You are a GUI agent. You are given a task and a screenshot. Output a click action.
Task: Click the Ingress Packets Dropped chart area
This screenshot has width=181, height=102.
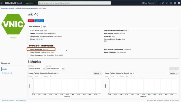(67, 86)
